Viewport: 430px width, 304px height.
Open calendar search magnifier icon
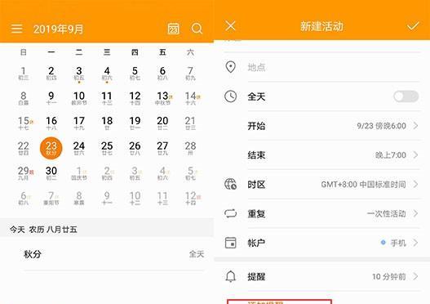point(197,29)
